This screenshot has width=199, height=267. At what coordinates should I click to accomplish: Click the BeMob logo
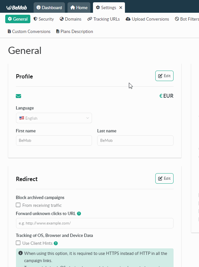[17, 8]
